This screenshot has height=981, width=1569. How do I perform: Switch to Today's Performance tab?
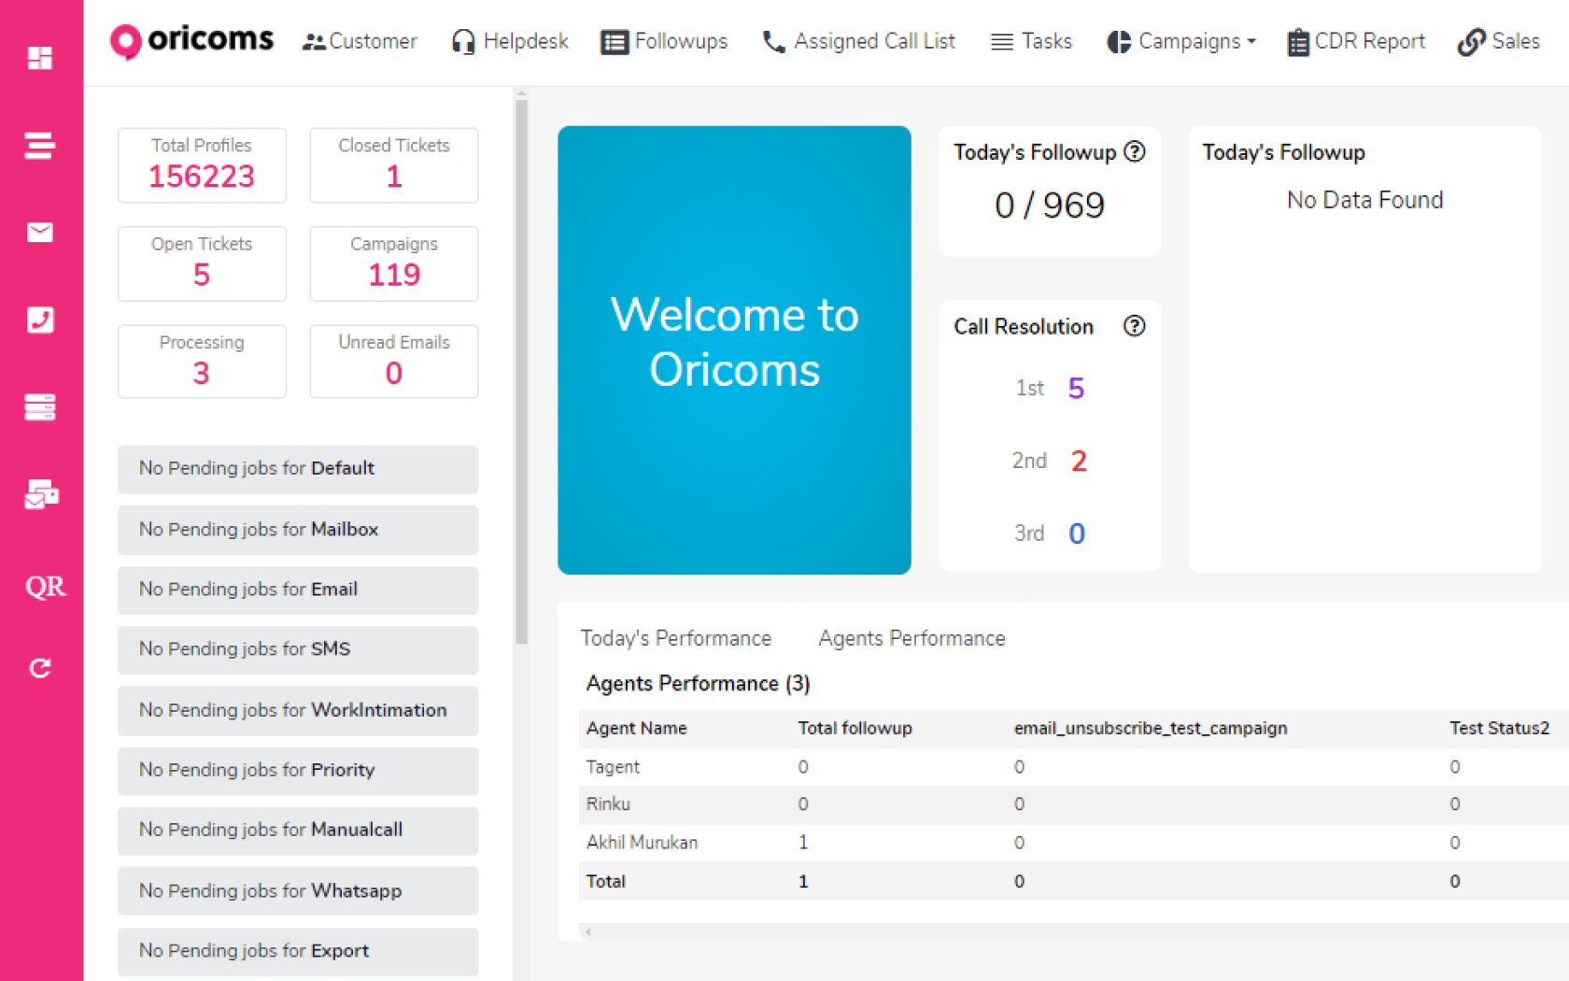point(675,638)
